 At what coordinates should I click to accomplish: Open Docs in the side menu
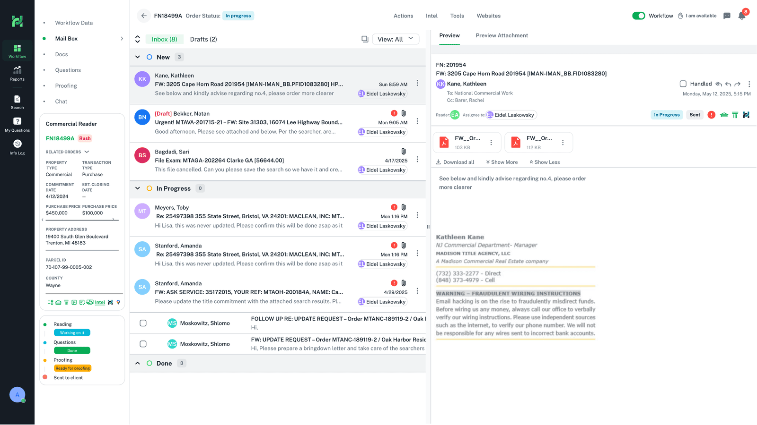click(x=62, y=54)
